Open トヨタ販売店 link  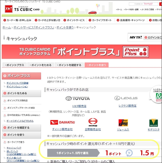(79, 106)
